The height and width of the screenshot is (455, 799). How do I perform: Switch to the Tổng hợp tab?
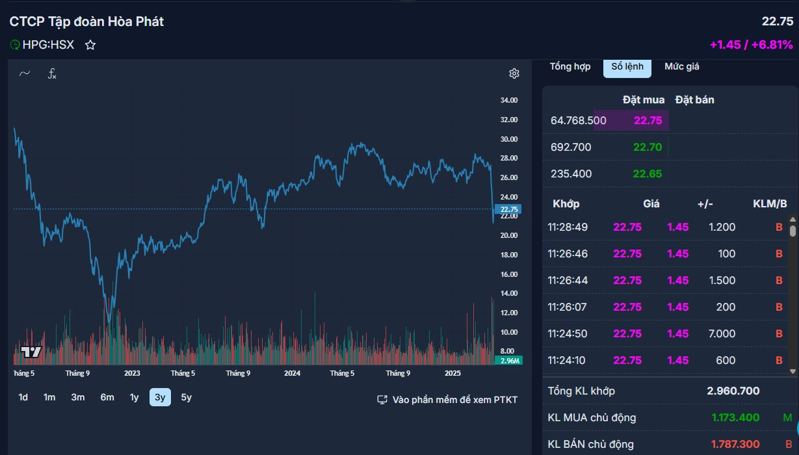coord(570,66)
